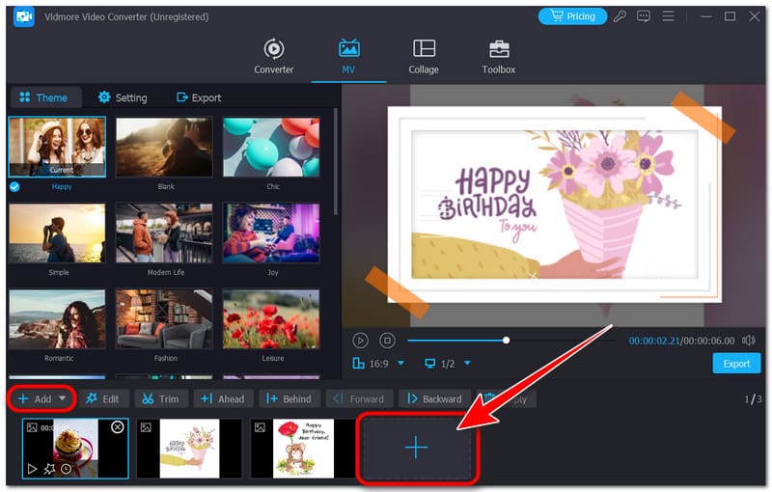Open the Toolbox module
This screenshot has width=772, height=492.
click(498, 56)
